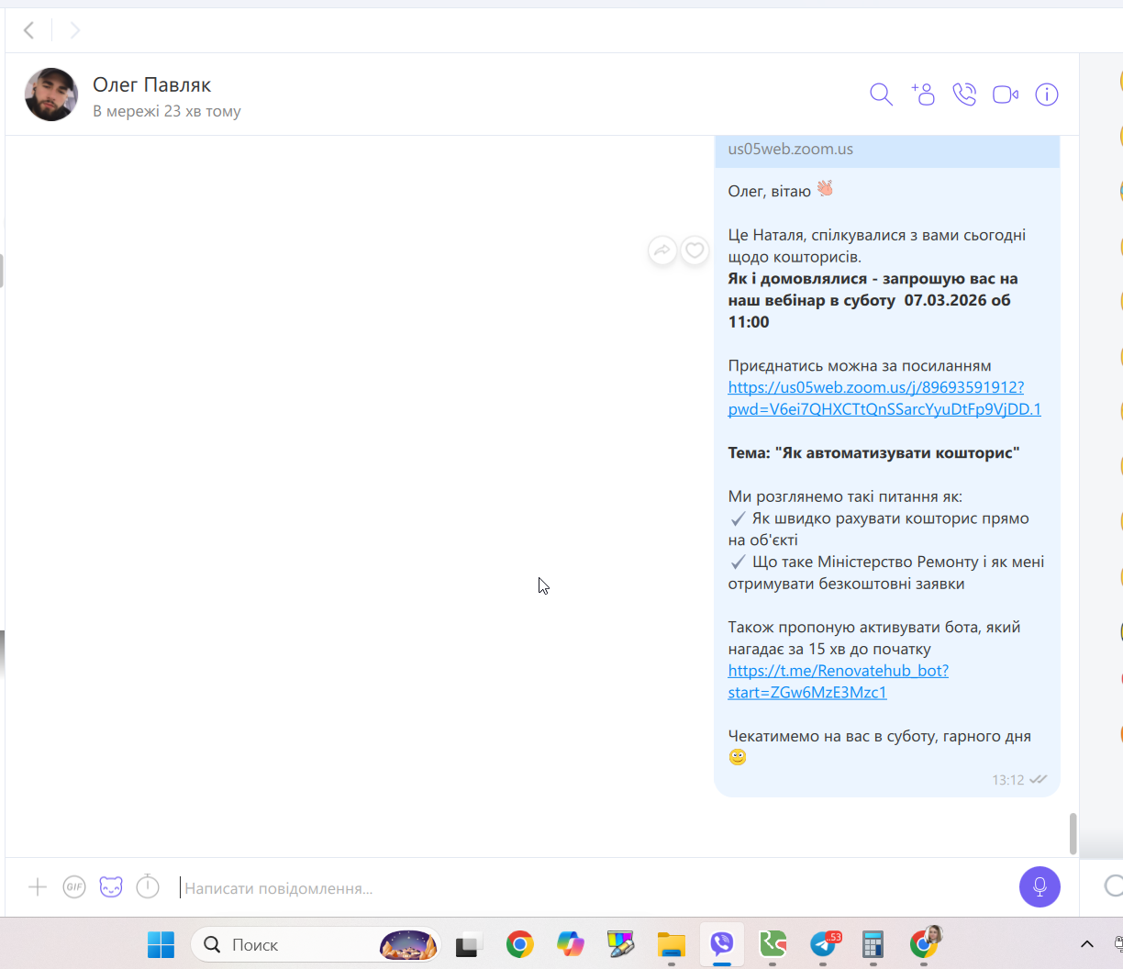Click the 13:12 message timestamp

1008,780
